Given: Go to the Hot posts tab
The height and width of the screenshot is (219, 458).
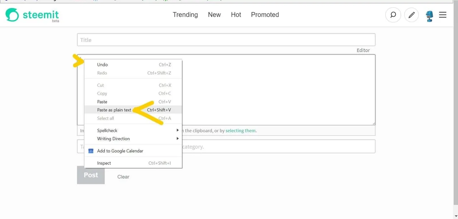Looking at the screenshot, I should [236, 15].
